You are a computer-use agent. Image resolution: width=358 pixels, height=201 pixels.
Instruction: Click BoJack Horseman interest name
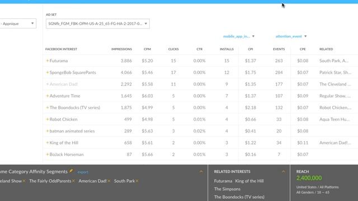coord(67,155)
